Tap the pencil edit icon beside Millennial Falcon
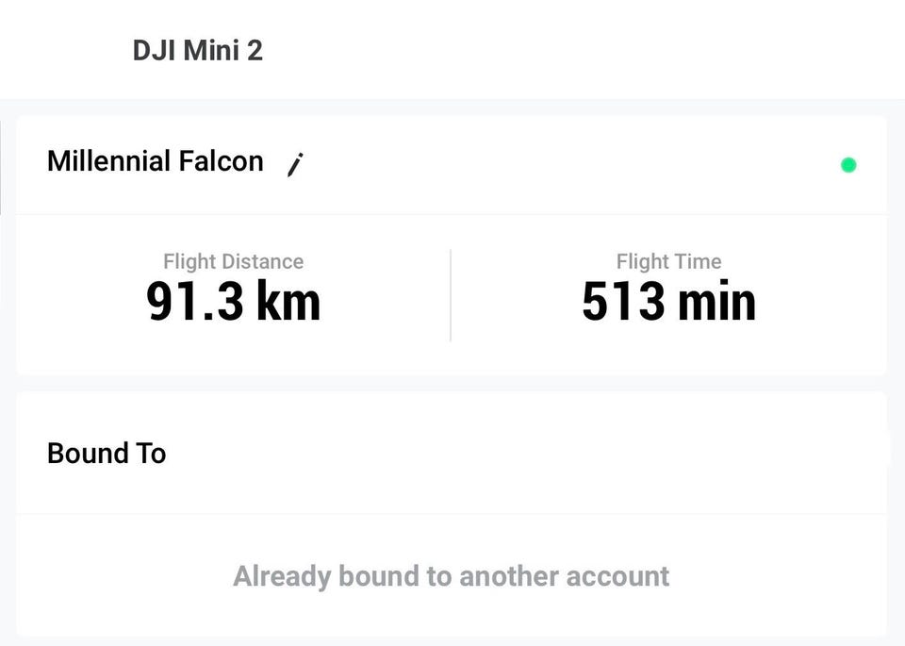This screenshot has width=905, height=646. [295, 165]
